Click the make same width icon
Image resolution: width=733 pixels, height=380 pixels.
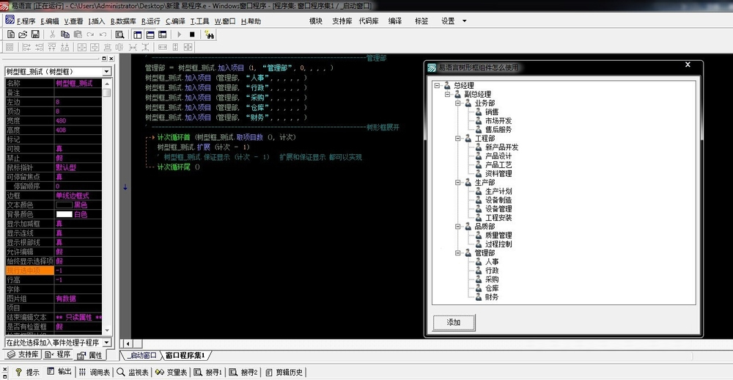(162, 47)
